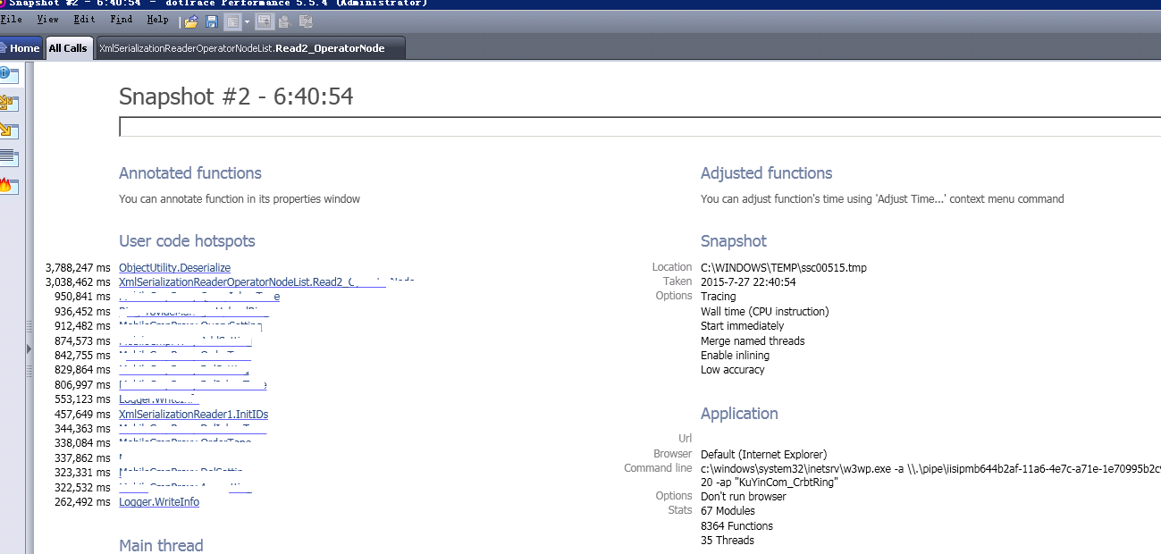This screenshot has width=1161, height=554.
Task: Click the Merge named threads option text
Action: [x=753, y=340]
